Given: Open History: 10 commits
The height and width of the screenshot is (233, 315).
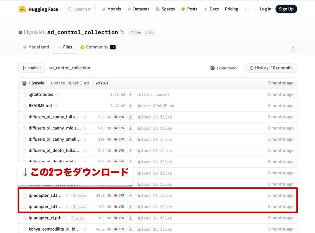Looking at the screenshot, I should click(x=271, y=68).
